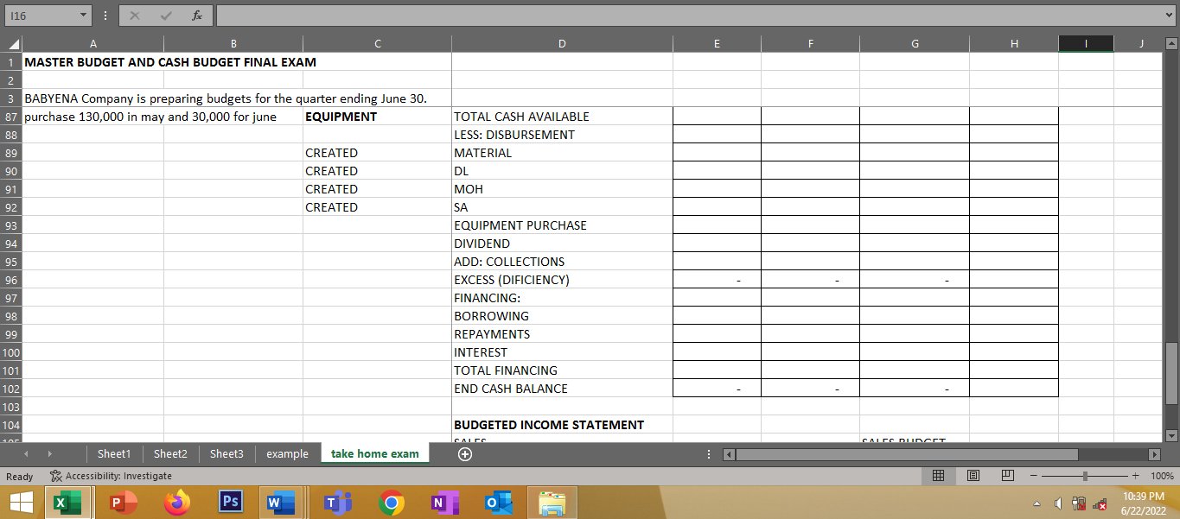This screenshot has height=519, width=1180.
Task: Select the CREATED cell beside MATERIAL
Action: pos(377,153)
